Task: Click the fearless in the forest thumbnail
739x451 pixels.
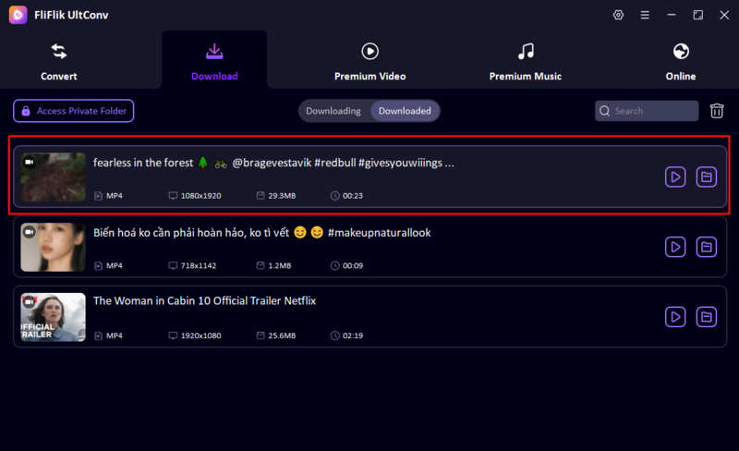Action: click(54, 177)
